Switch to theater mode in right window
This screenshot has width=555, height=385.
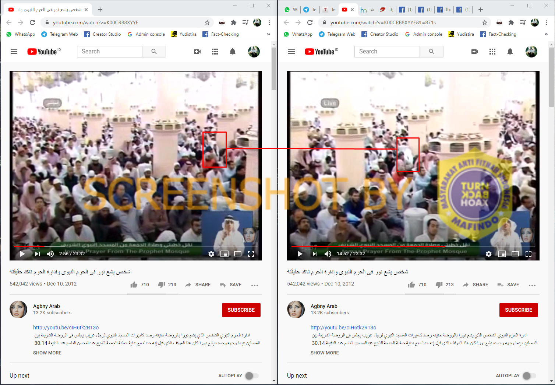coord(515,254)
